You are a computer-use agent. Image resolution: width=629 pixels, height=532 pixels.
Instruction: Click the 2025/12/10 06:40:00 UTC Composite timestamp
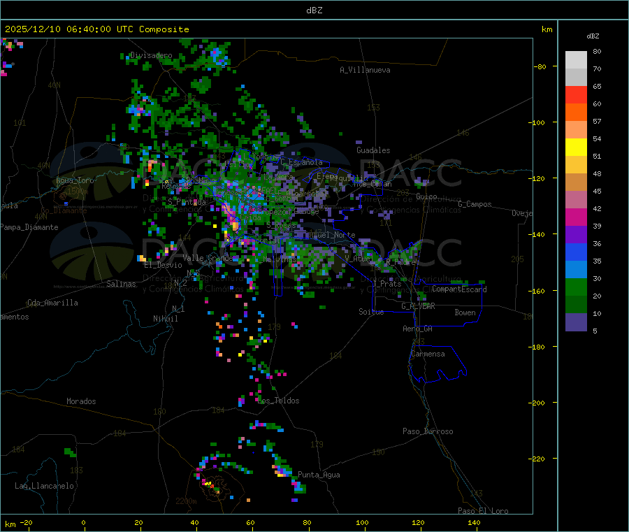coord(96,29)
